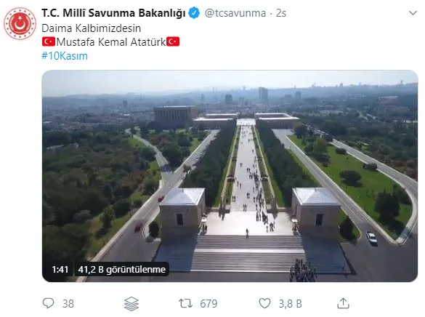Screen dimensions: 425x317
Task: Click the 41,2 B görüntülenme view count
Action: coord(122,269)
